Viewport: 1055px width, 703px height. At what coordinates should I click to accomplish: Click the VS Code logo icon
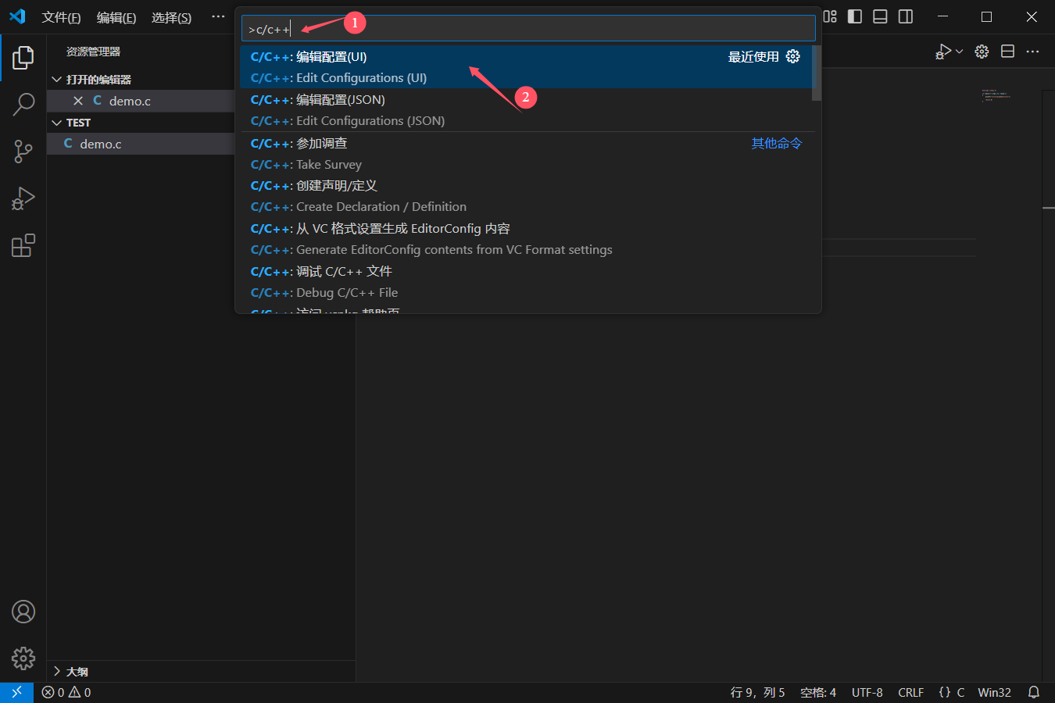tap(17, 16)
